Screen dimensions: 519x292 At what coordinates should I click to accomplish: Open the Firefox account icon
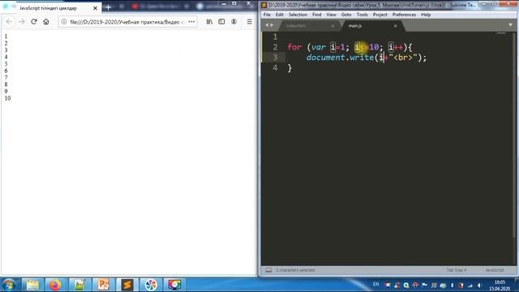[x=234, y=22]
